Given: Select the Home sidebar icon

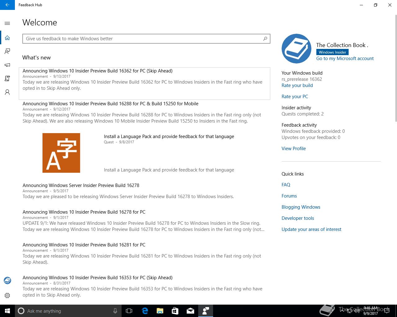Looking at the screenshot, I should point(7,38).
